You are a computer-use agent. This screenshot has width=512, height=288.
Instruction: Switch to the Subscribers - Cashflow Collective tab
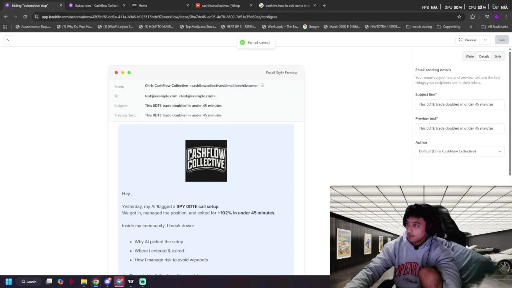(96, 6)
